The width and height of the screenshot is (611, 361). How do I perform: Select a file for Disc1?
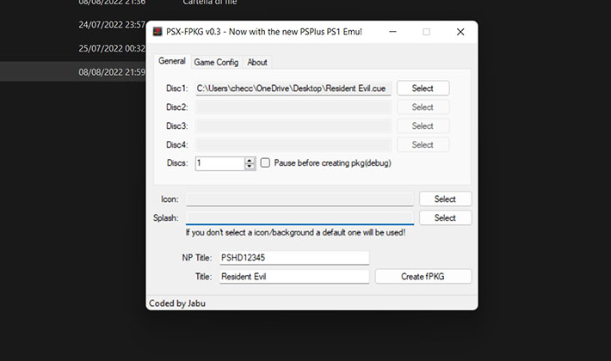coord(423,89)
